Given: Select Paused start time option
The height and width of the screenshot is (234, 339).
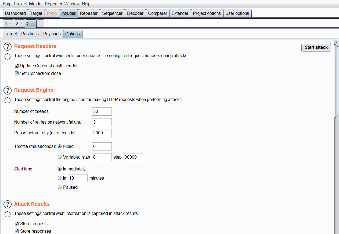Looking at the screenshot, I should pyautogui.click(x=60, y=187).
